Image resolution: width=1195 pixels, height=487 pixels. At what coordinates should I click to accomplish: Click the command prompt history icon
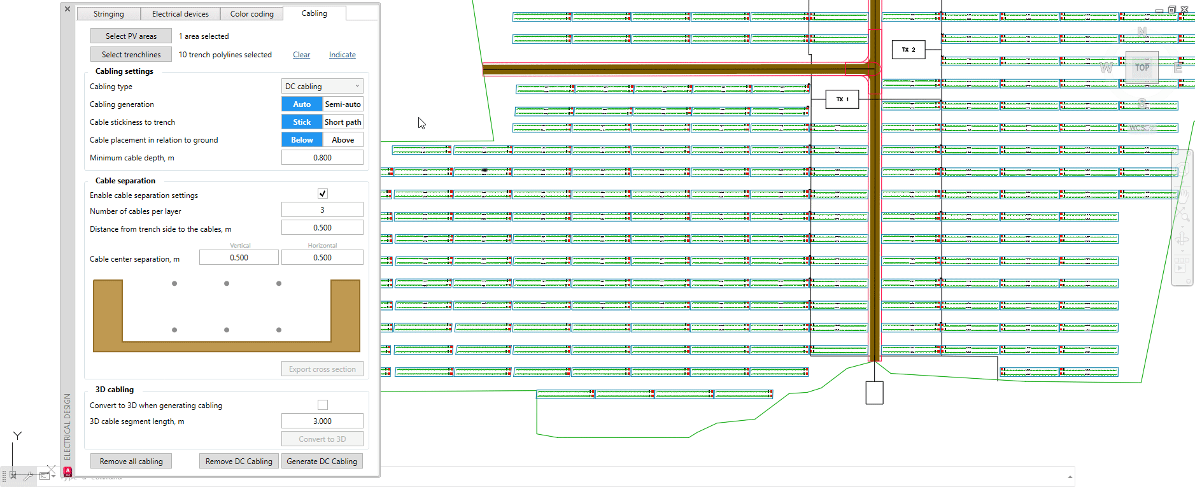point(45,476)
